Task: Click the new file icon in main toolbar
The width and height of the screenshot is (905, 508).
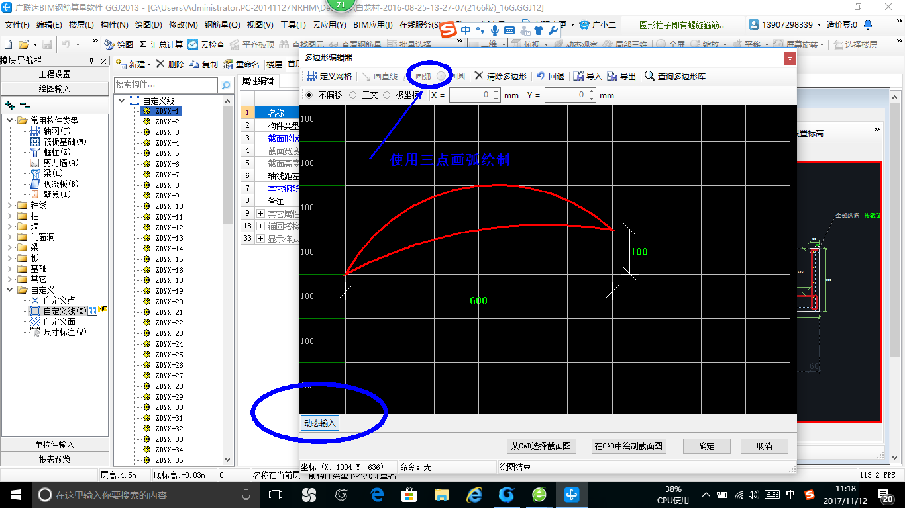Action: pos(8,44)
